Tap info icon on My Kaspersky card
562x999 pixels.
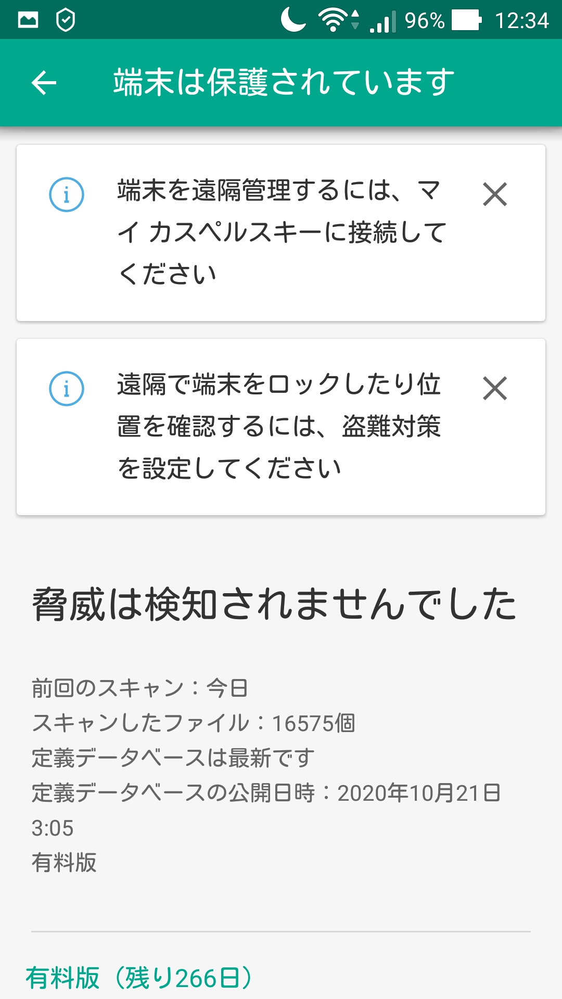pyautogui.click(x=67, y=195)
